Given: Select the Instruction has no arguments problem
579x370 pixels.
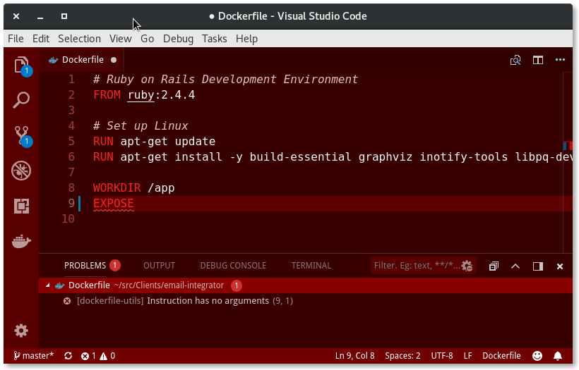Looking at the screenshot, I should pyautogui.click(x=306, y=301).
